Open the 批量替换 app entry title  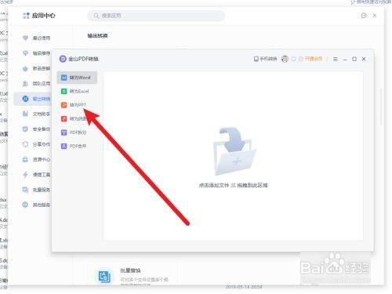130,270
